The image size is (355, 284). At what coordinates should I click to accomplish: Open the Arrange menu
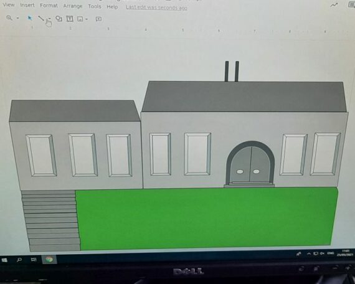tap(73, 6)
